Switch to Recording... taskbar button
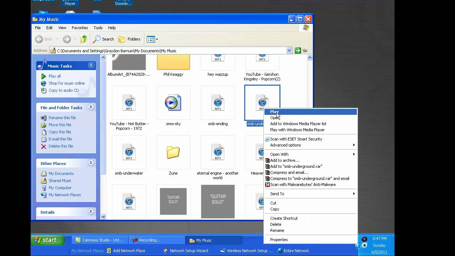The height and width of the screenshot is (256, 455). [156, 240]
